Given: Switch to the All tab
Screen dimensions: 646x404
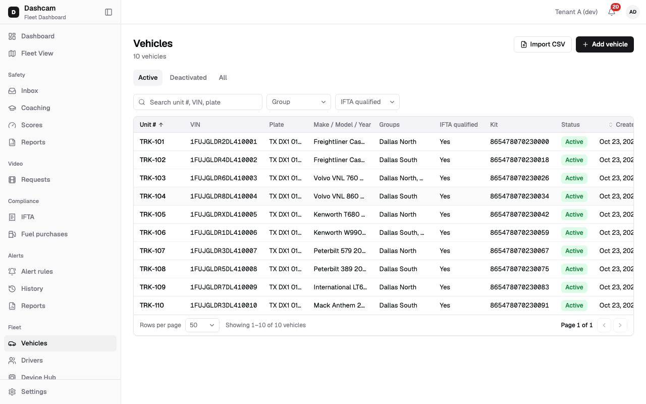Looking at the screenshot, I should point(223,78).
